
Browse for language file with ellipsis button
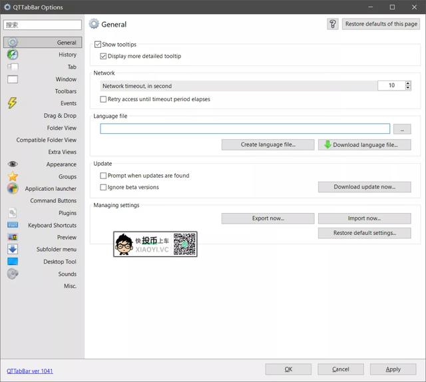coord(402,128)
